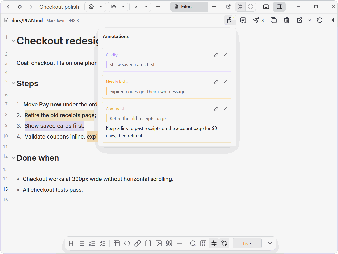Remove the Clarify annotation
Viewport: 338px width, 254px height.
coord(225,55)
